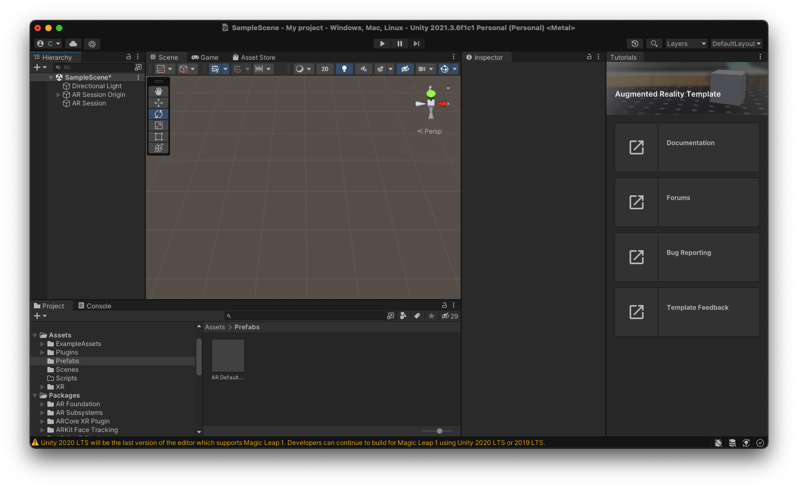The width and height of the screenshot is (798, 488).
Task: Select the Scripts folder
Action: pyautogui.click(x=66, y=378)
